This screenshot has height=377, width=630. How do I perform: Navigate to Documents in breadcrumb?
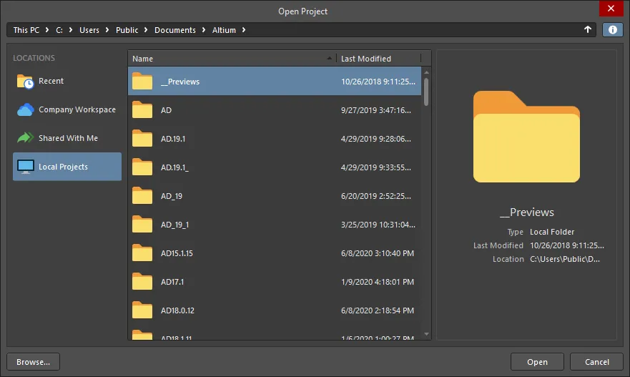(175, 30)
